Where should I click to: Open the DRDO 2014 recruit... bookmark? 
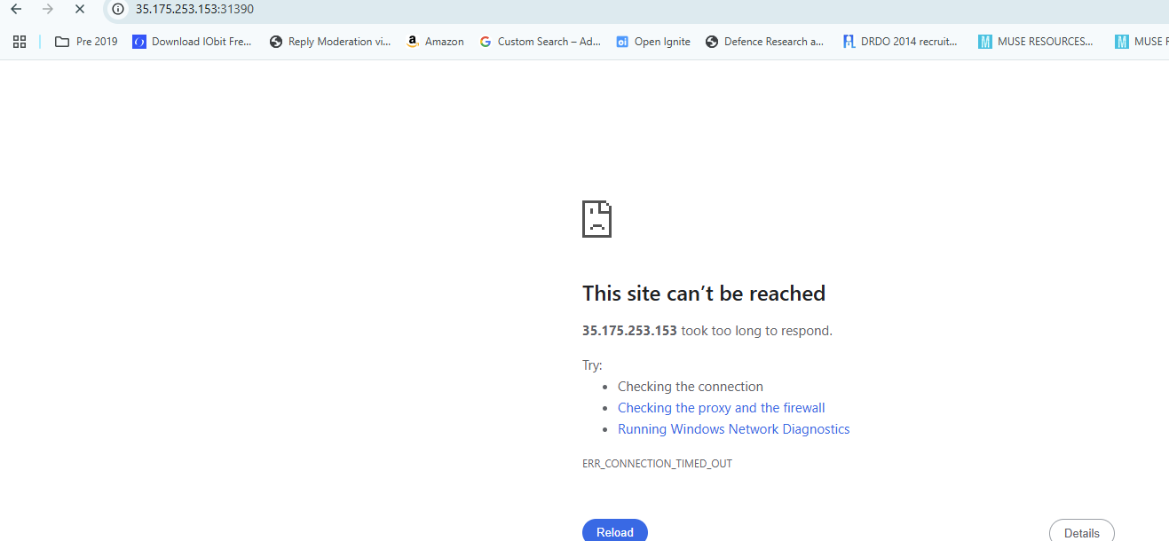coord(900,42)
